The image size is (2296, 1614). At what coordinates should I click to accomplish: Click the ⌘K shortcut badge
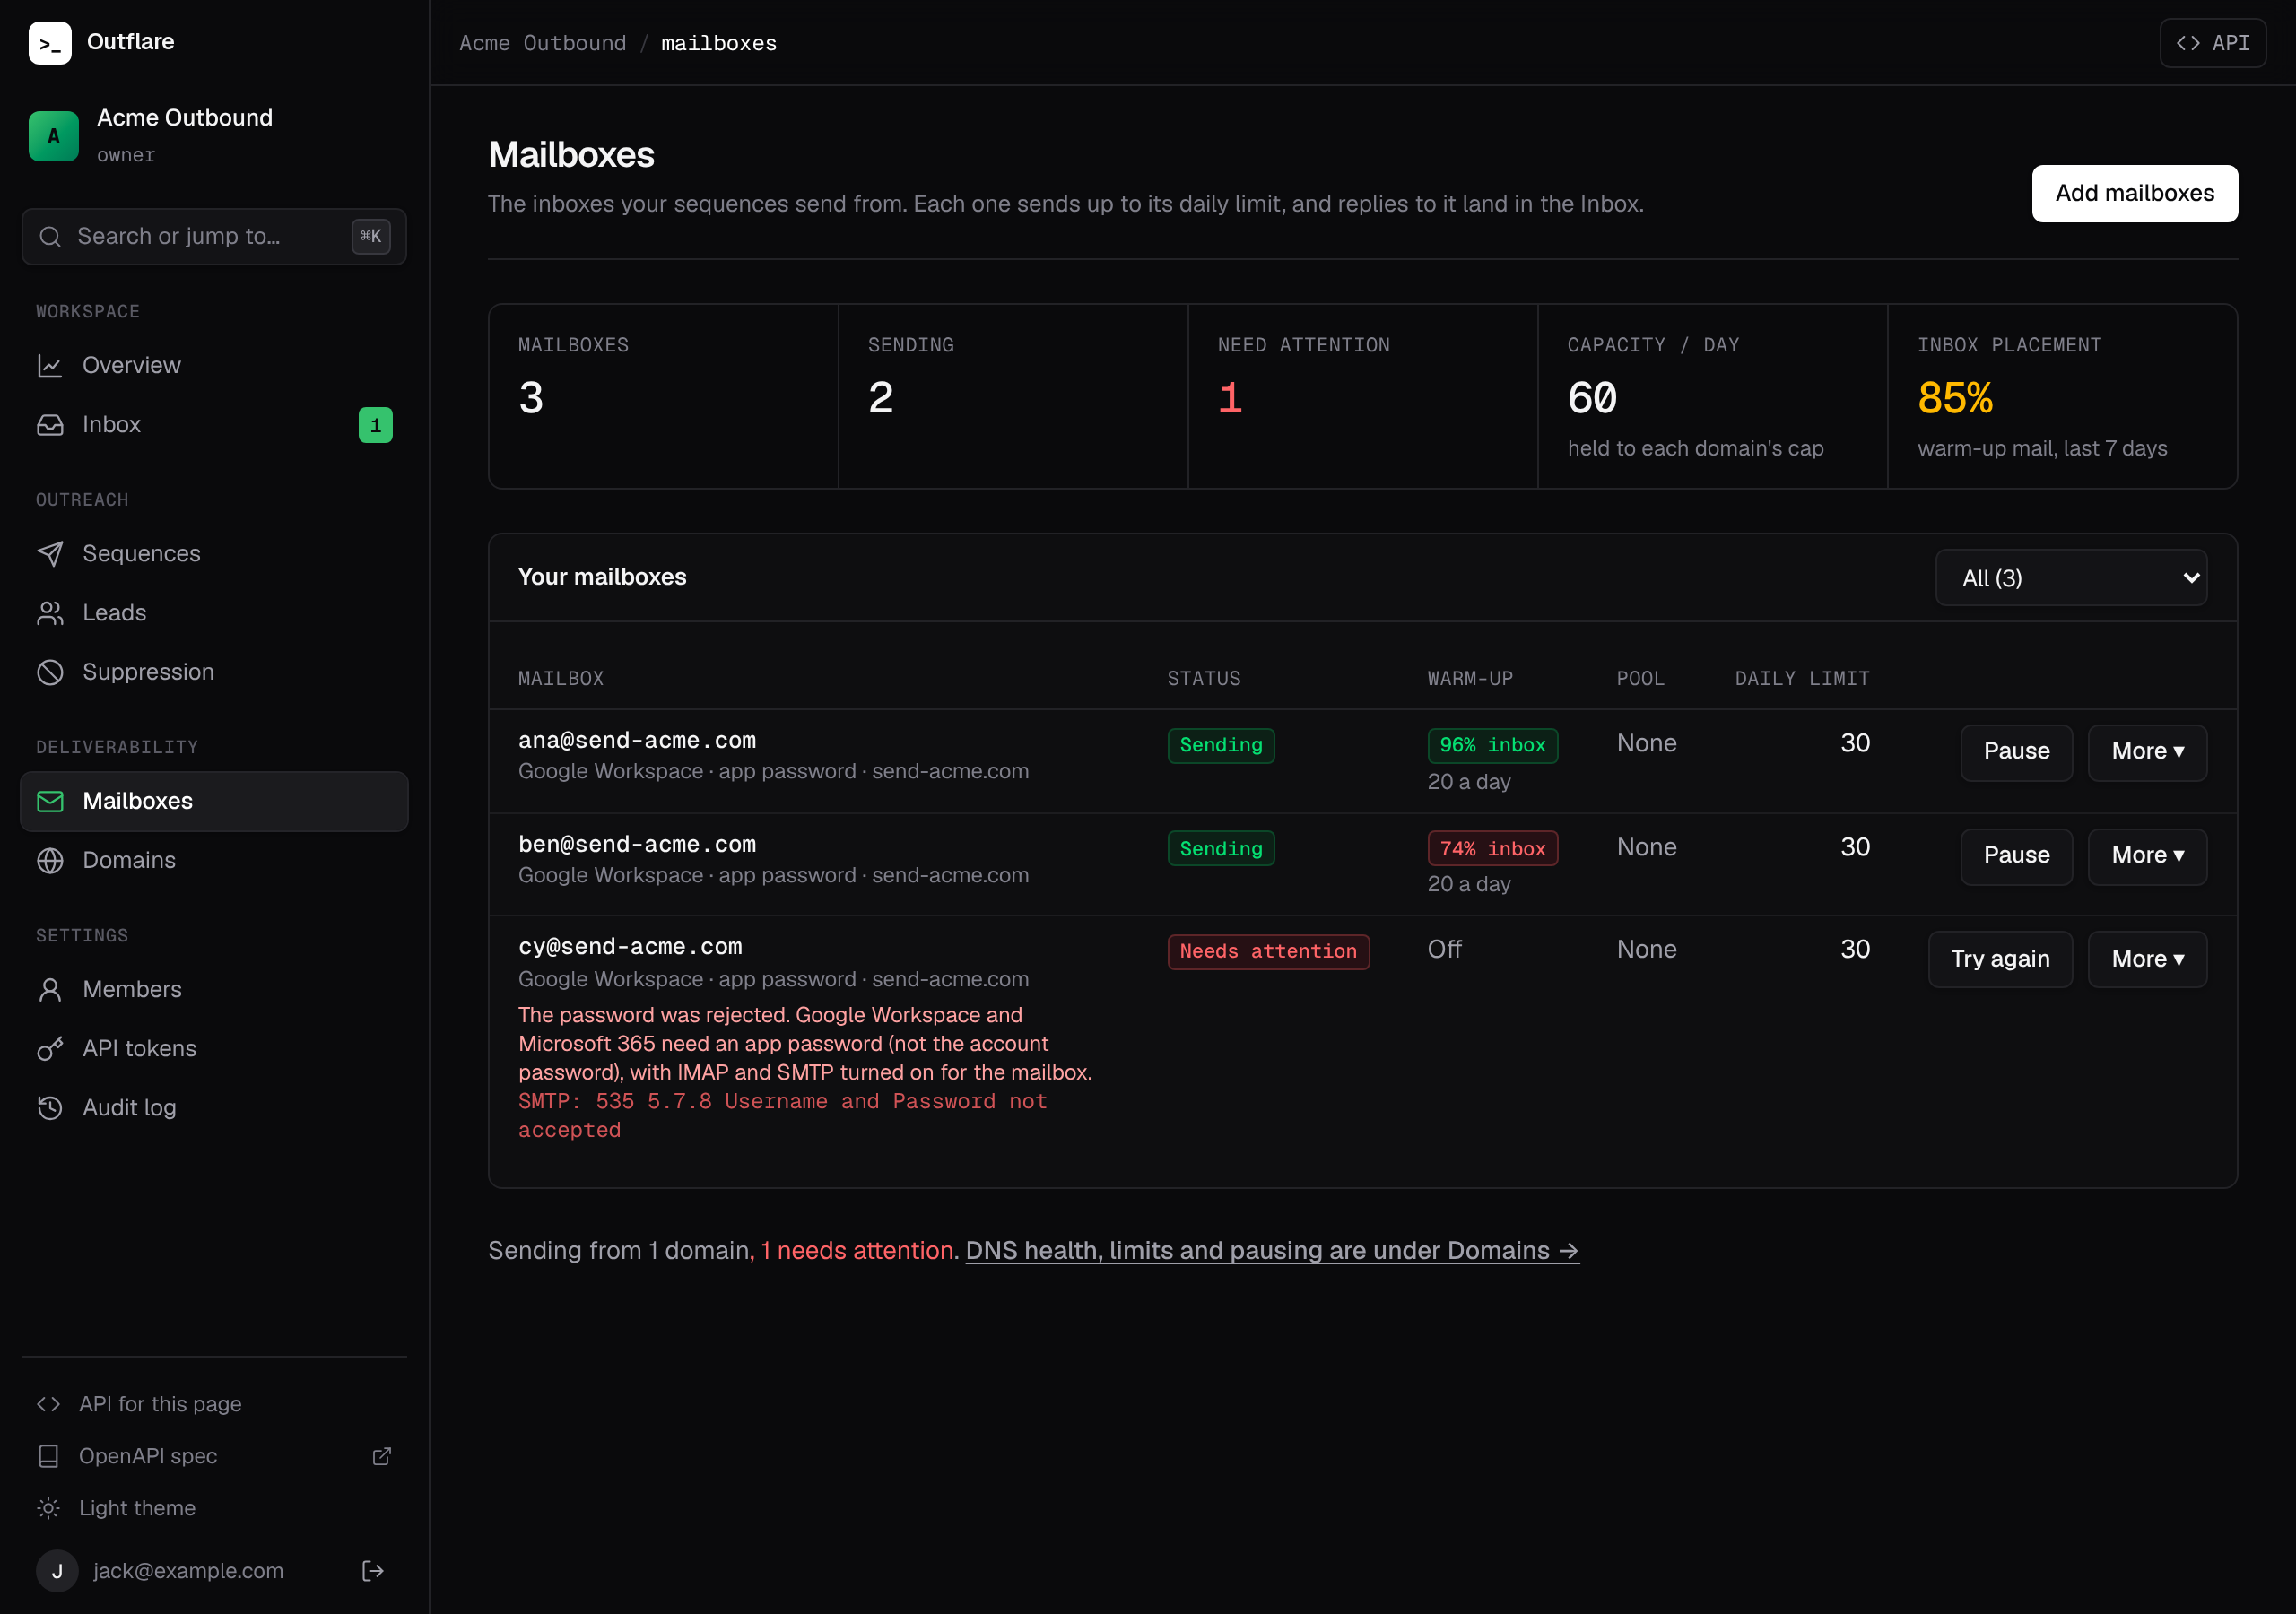click(x=371, y=237)
